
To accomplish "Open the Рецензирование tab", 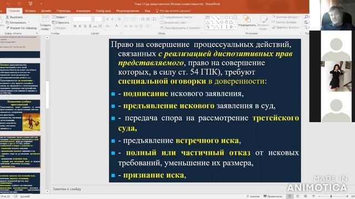I will [x=128, y=11].
